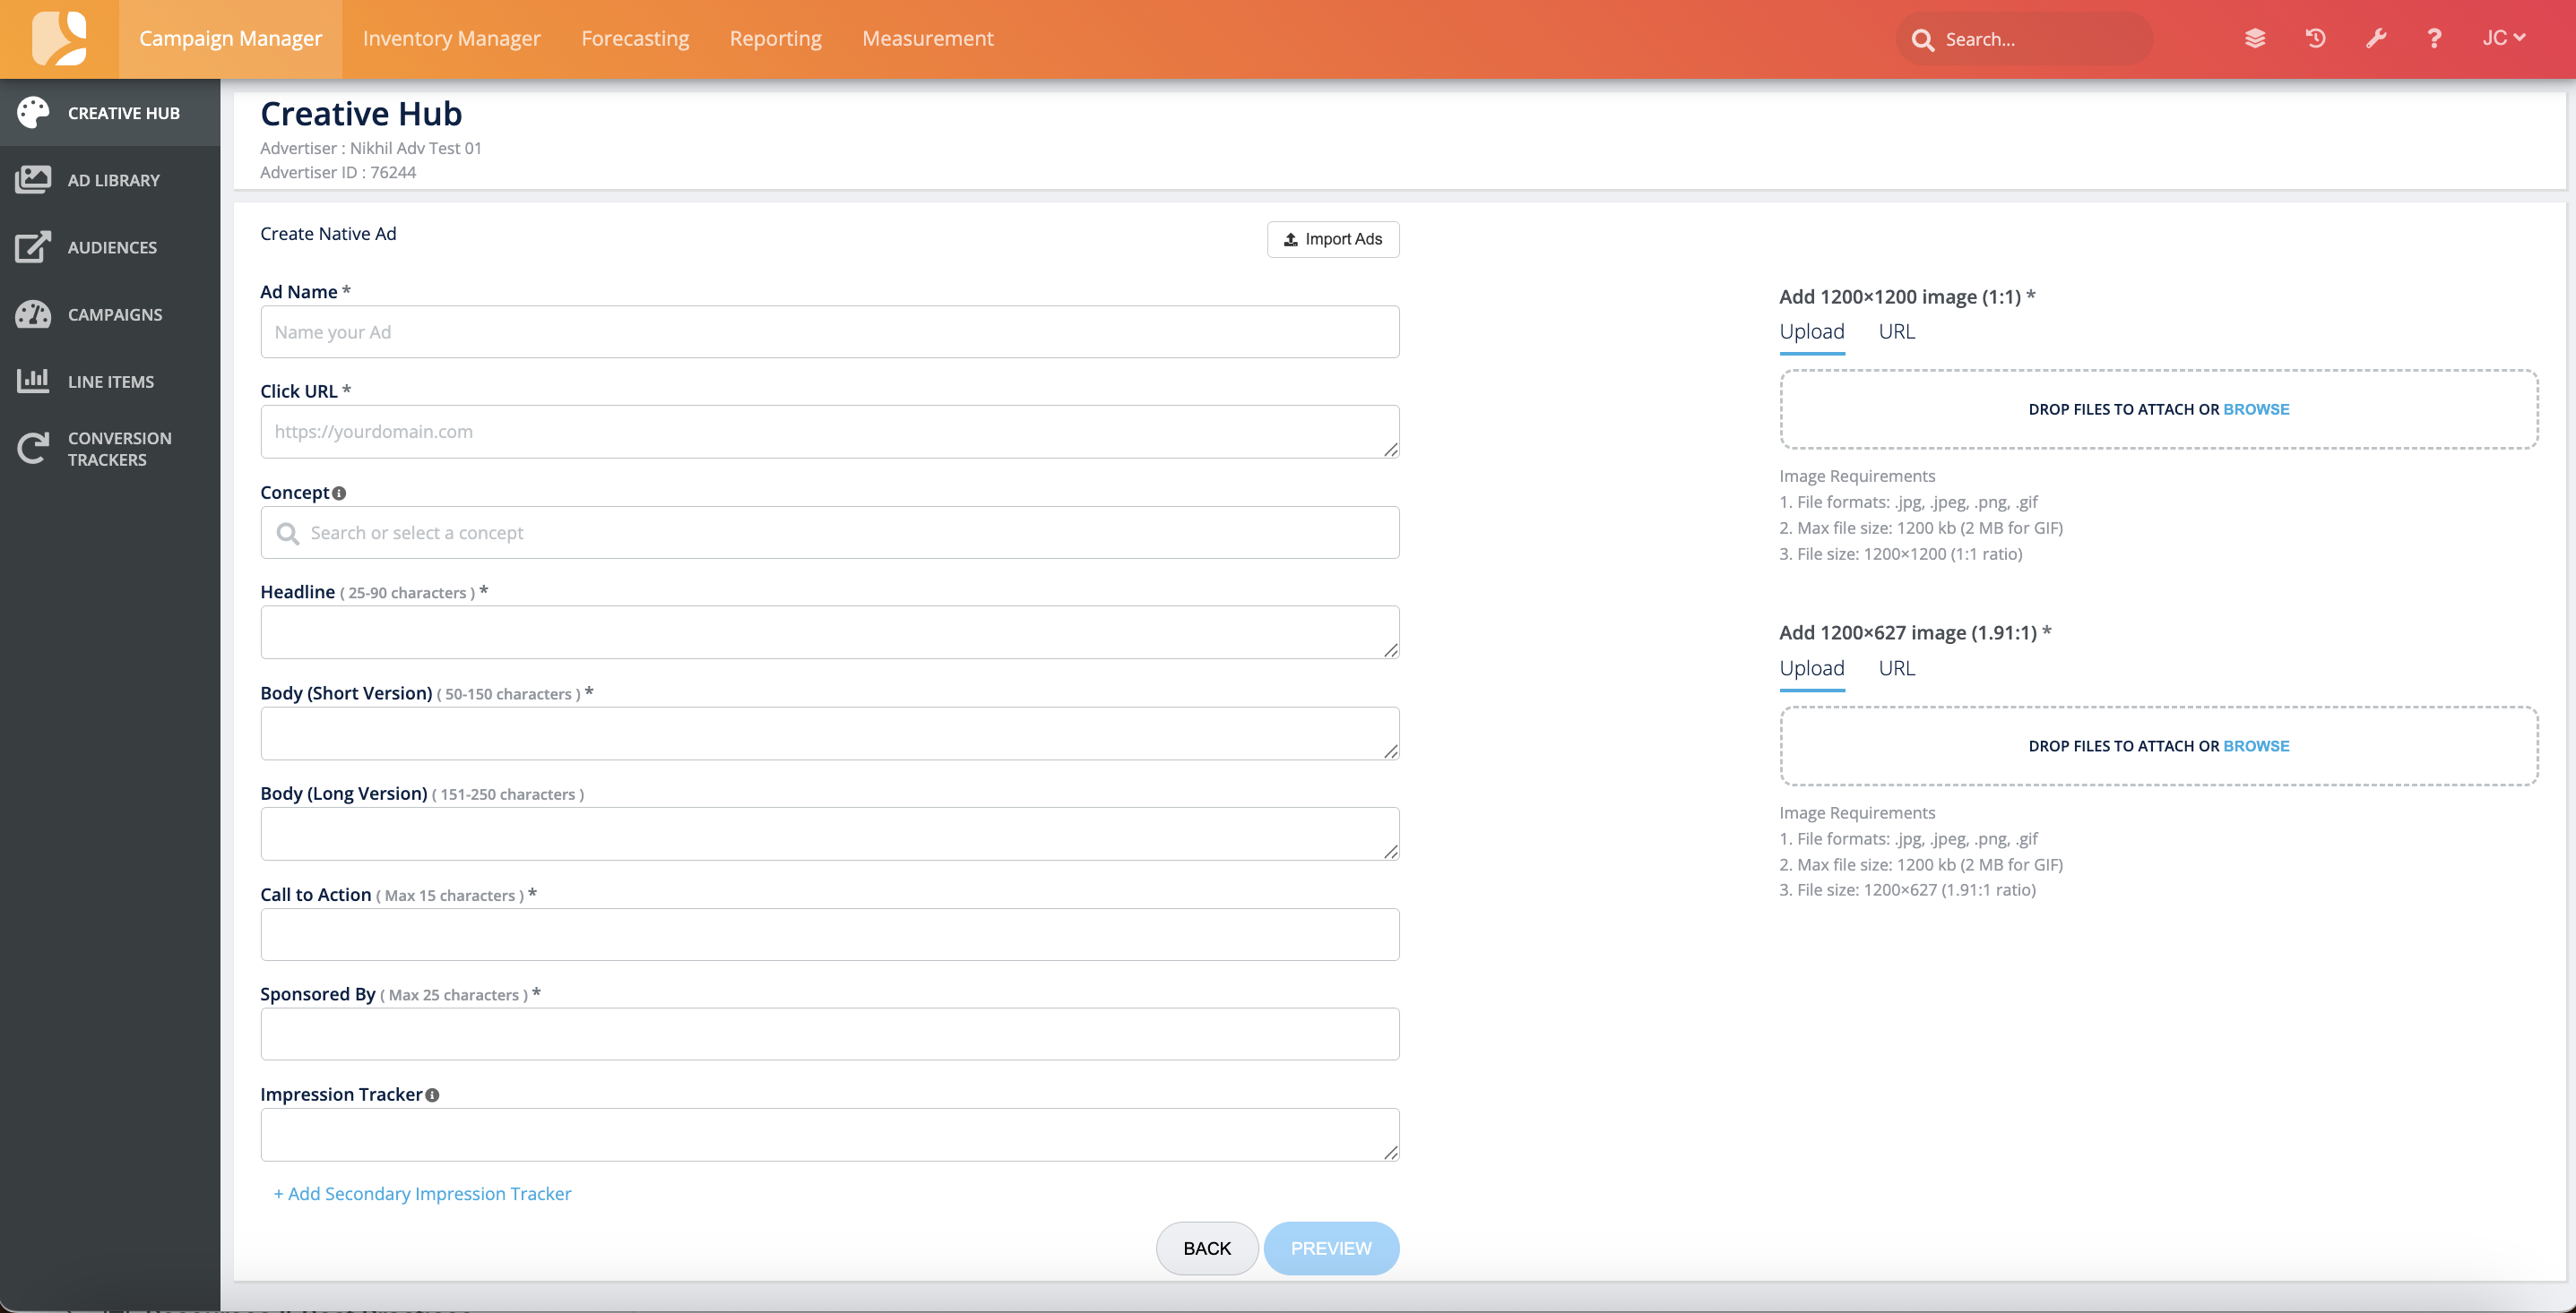Click Add Secondary Impression Tracker link
Viewport: 2576px width, 1313px height.
click(x=422, y=1194)
